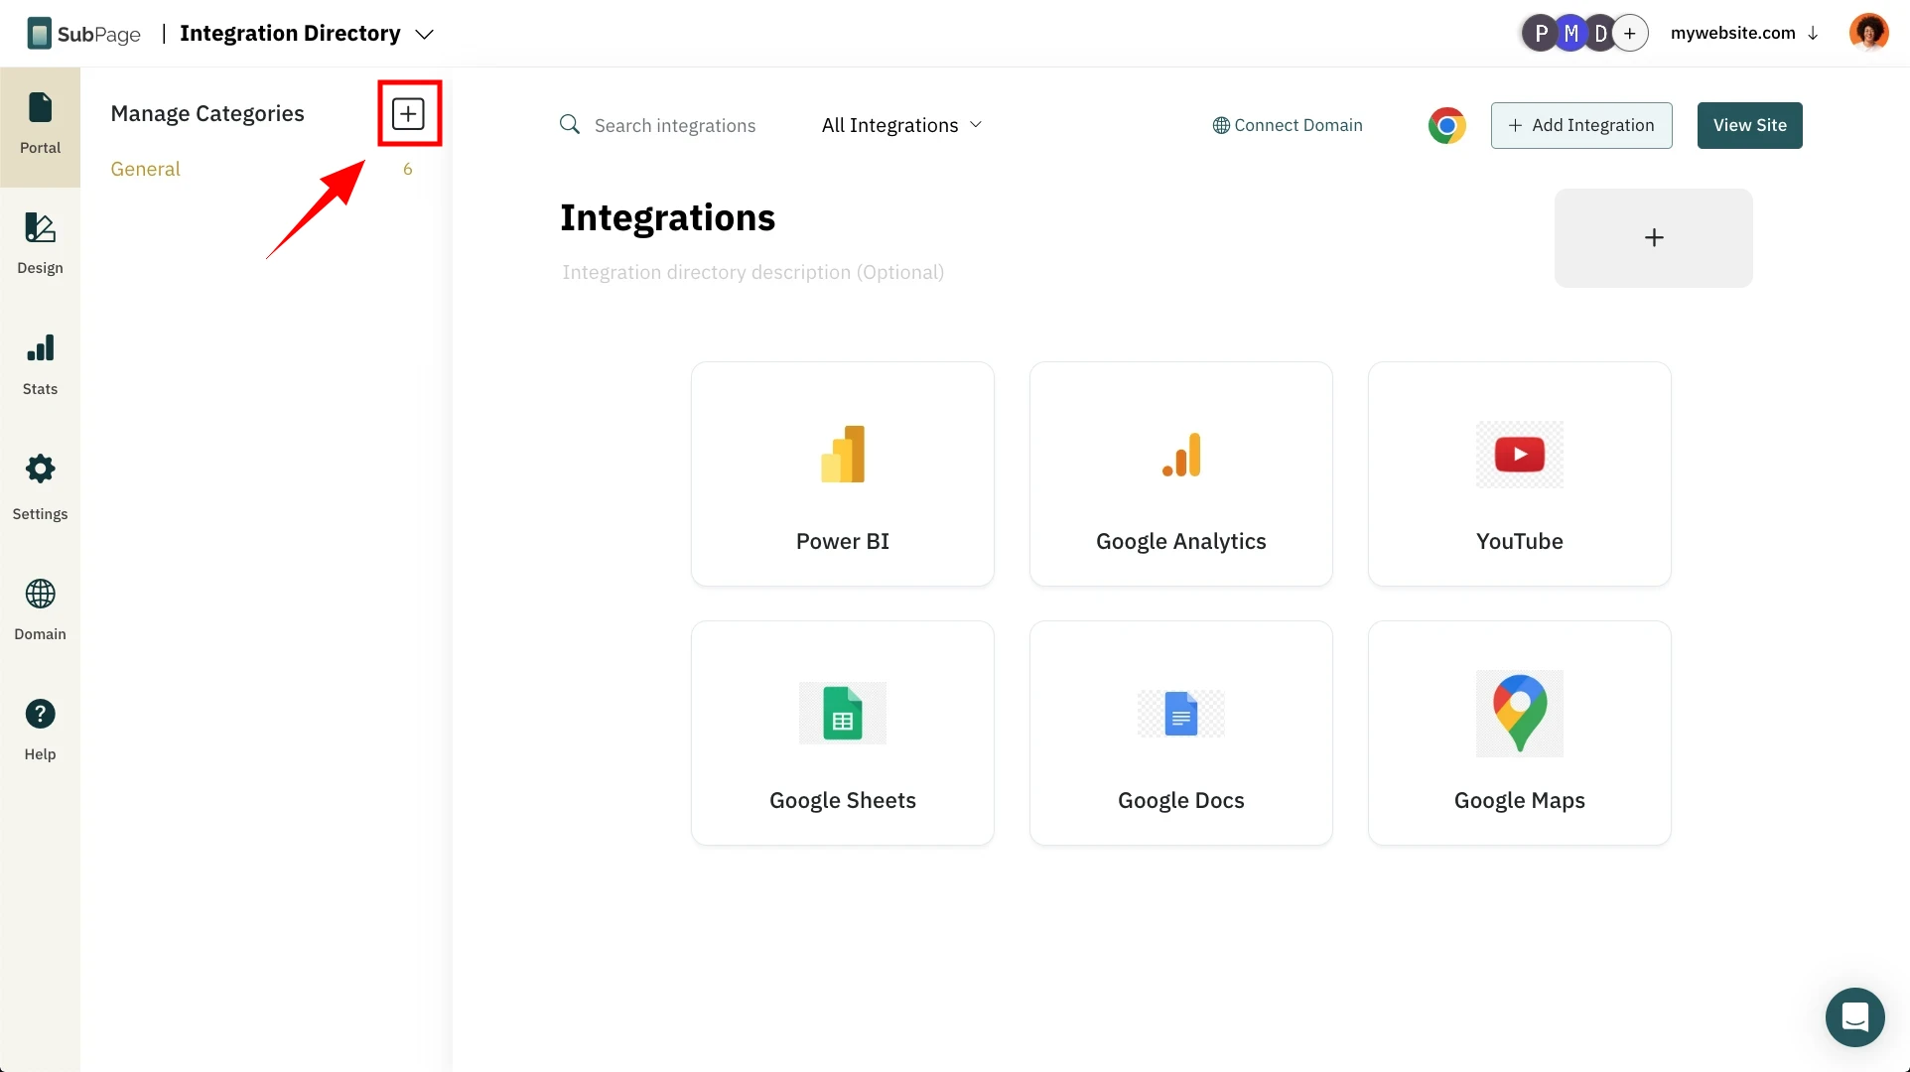
Task: Expand the Integration Directory dropdown
Action: (x=307, y=34)
